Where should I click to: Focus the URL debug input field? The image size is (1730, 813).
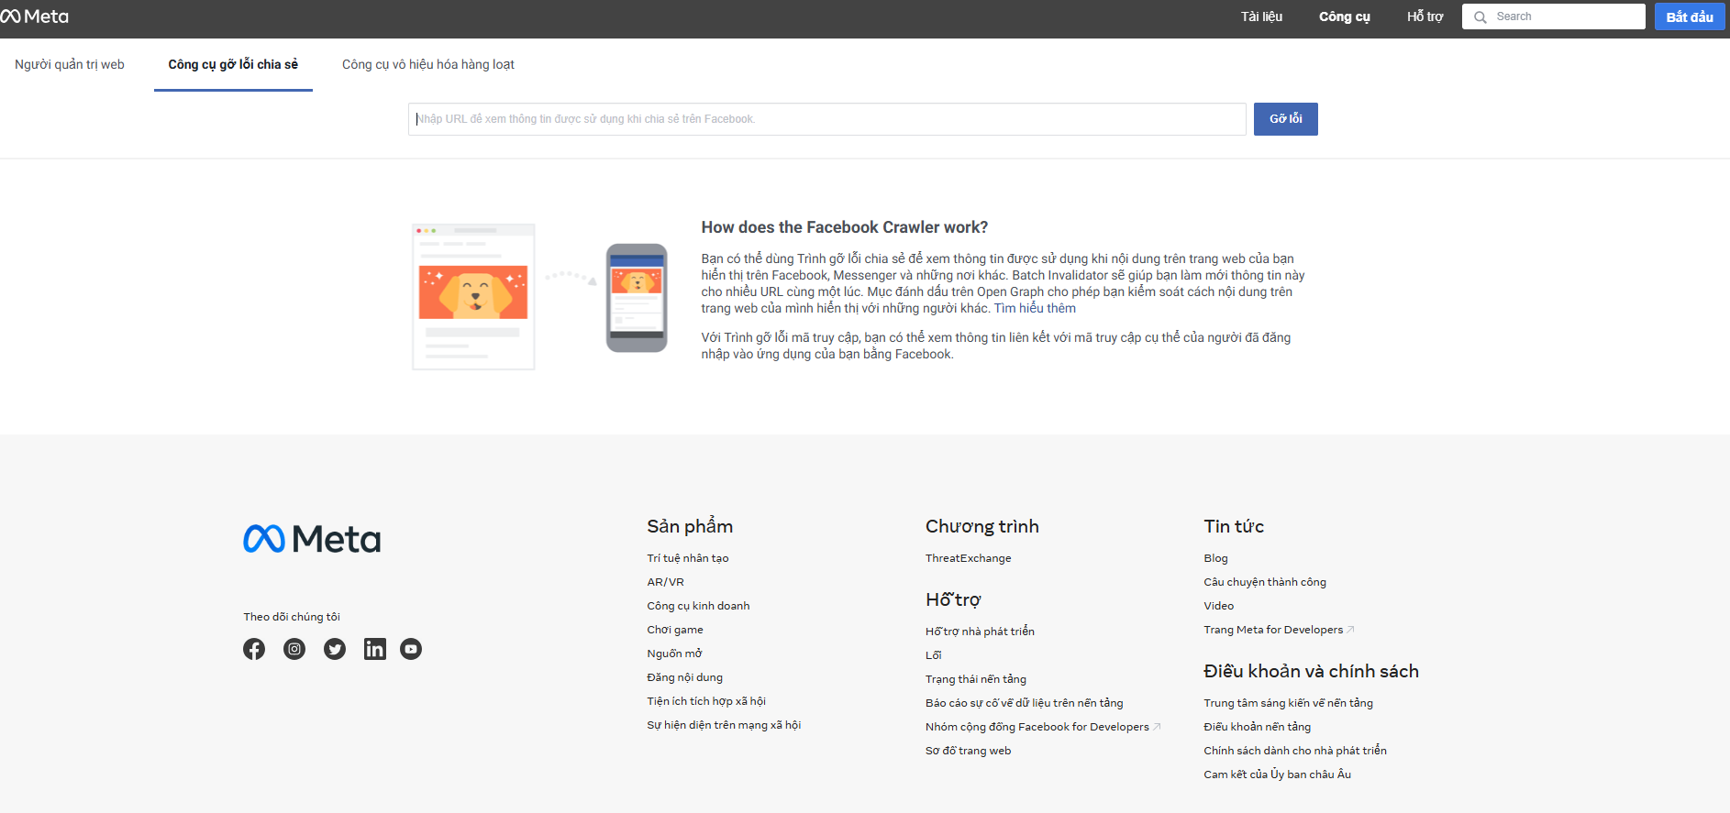click(x=826, y=119)
